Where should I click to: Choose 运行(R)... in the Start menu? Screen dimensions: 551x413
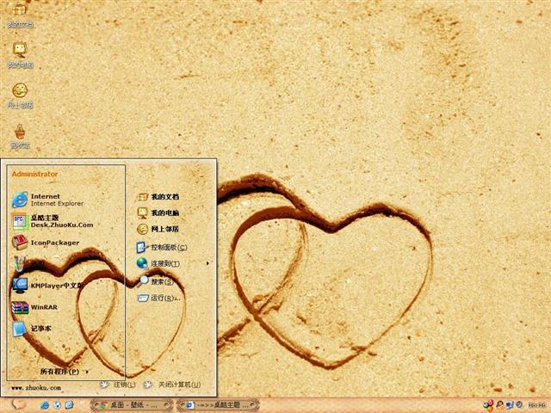(164, 299)
